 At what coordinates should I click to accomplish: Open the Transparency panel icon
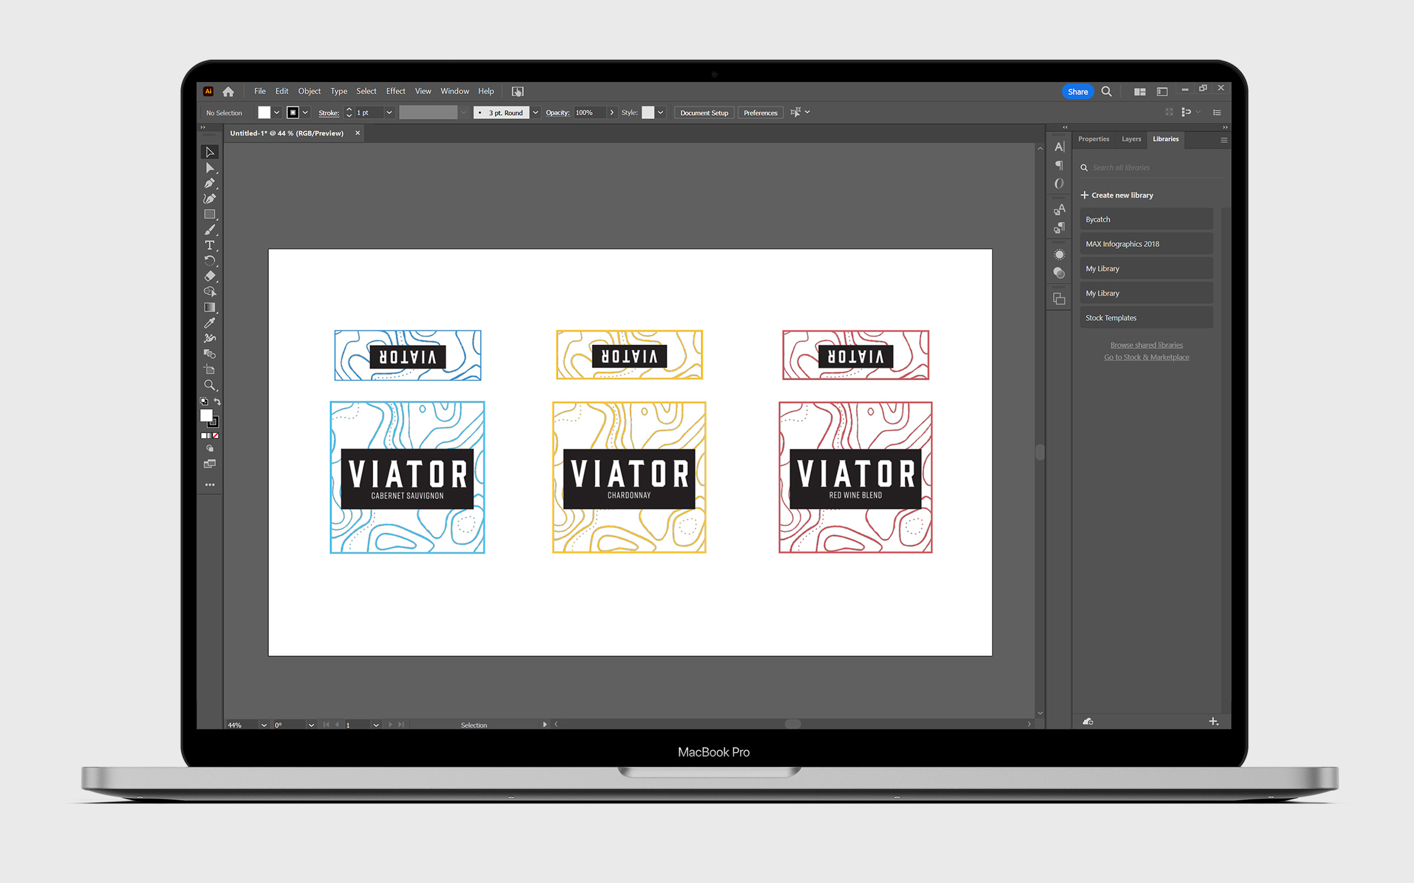click(x=1059, y=273)
